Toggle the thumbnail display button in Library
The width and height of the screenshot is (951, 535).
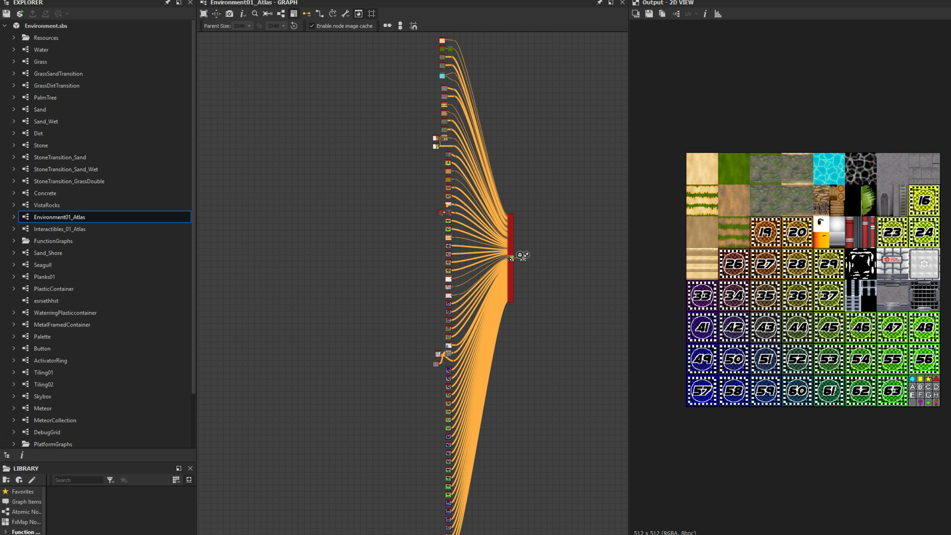pyautogui.click(x=189, y=480)
